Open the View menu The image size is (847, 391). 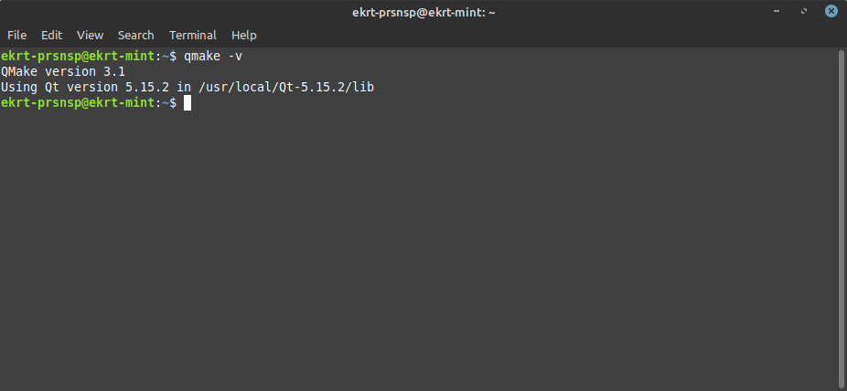click(x=90, y=35)
